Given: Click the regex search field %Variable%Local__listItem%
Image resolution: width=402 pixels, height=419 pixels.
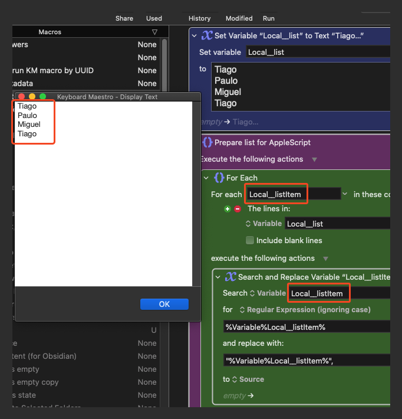Looking at the screenshot, I should 307,327.
